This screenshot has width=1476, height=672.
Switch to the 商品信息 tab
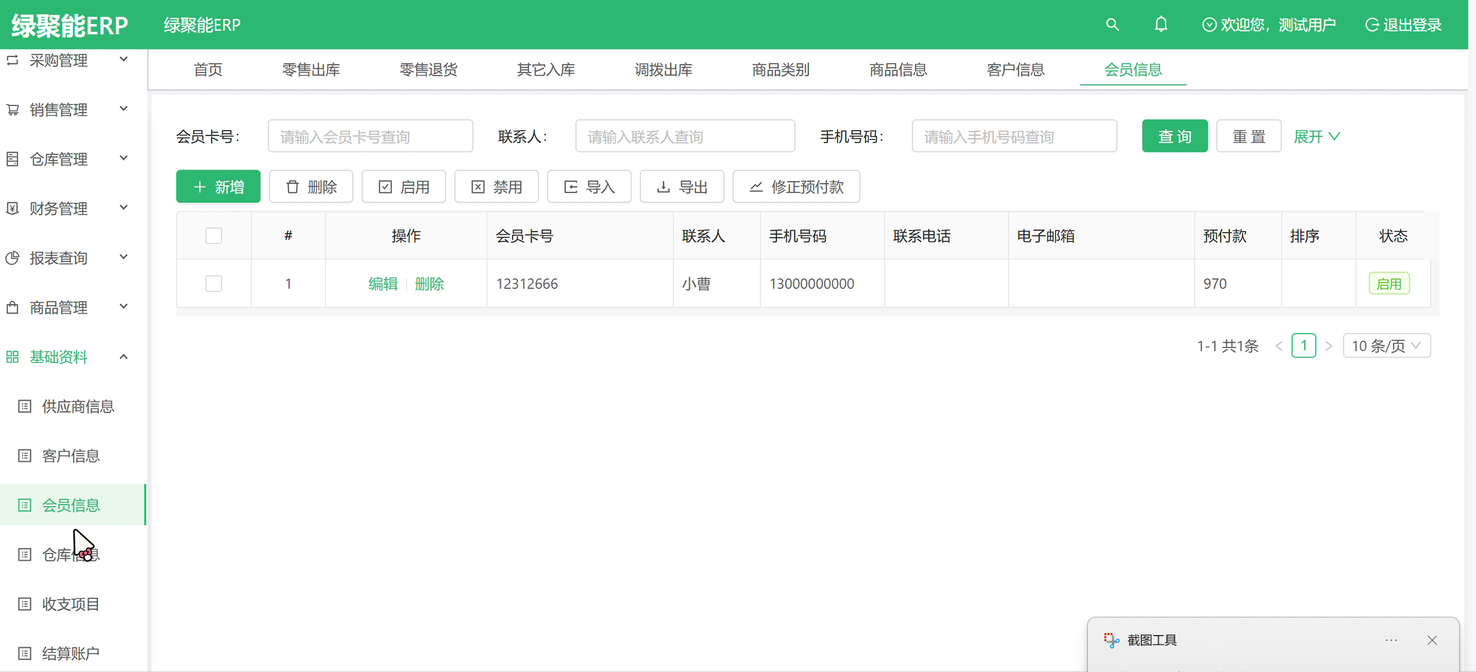(x=898, y=69)
